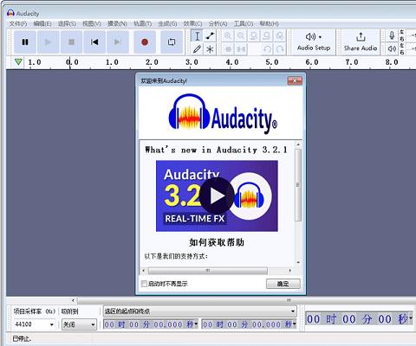Skip to start of the project
The image size is (416, 346).
click(94, 42)
